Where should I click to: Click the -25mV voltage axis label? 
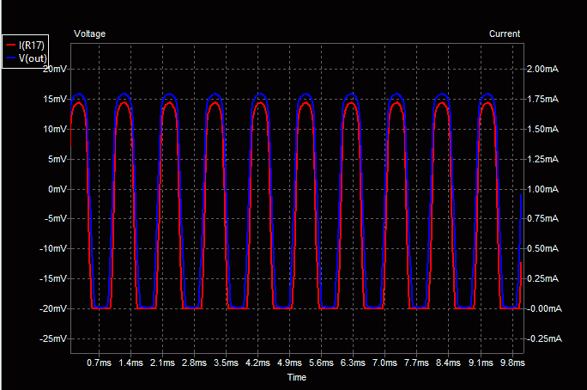pos(53,338)
